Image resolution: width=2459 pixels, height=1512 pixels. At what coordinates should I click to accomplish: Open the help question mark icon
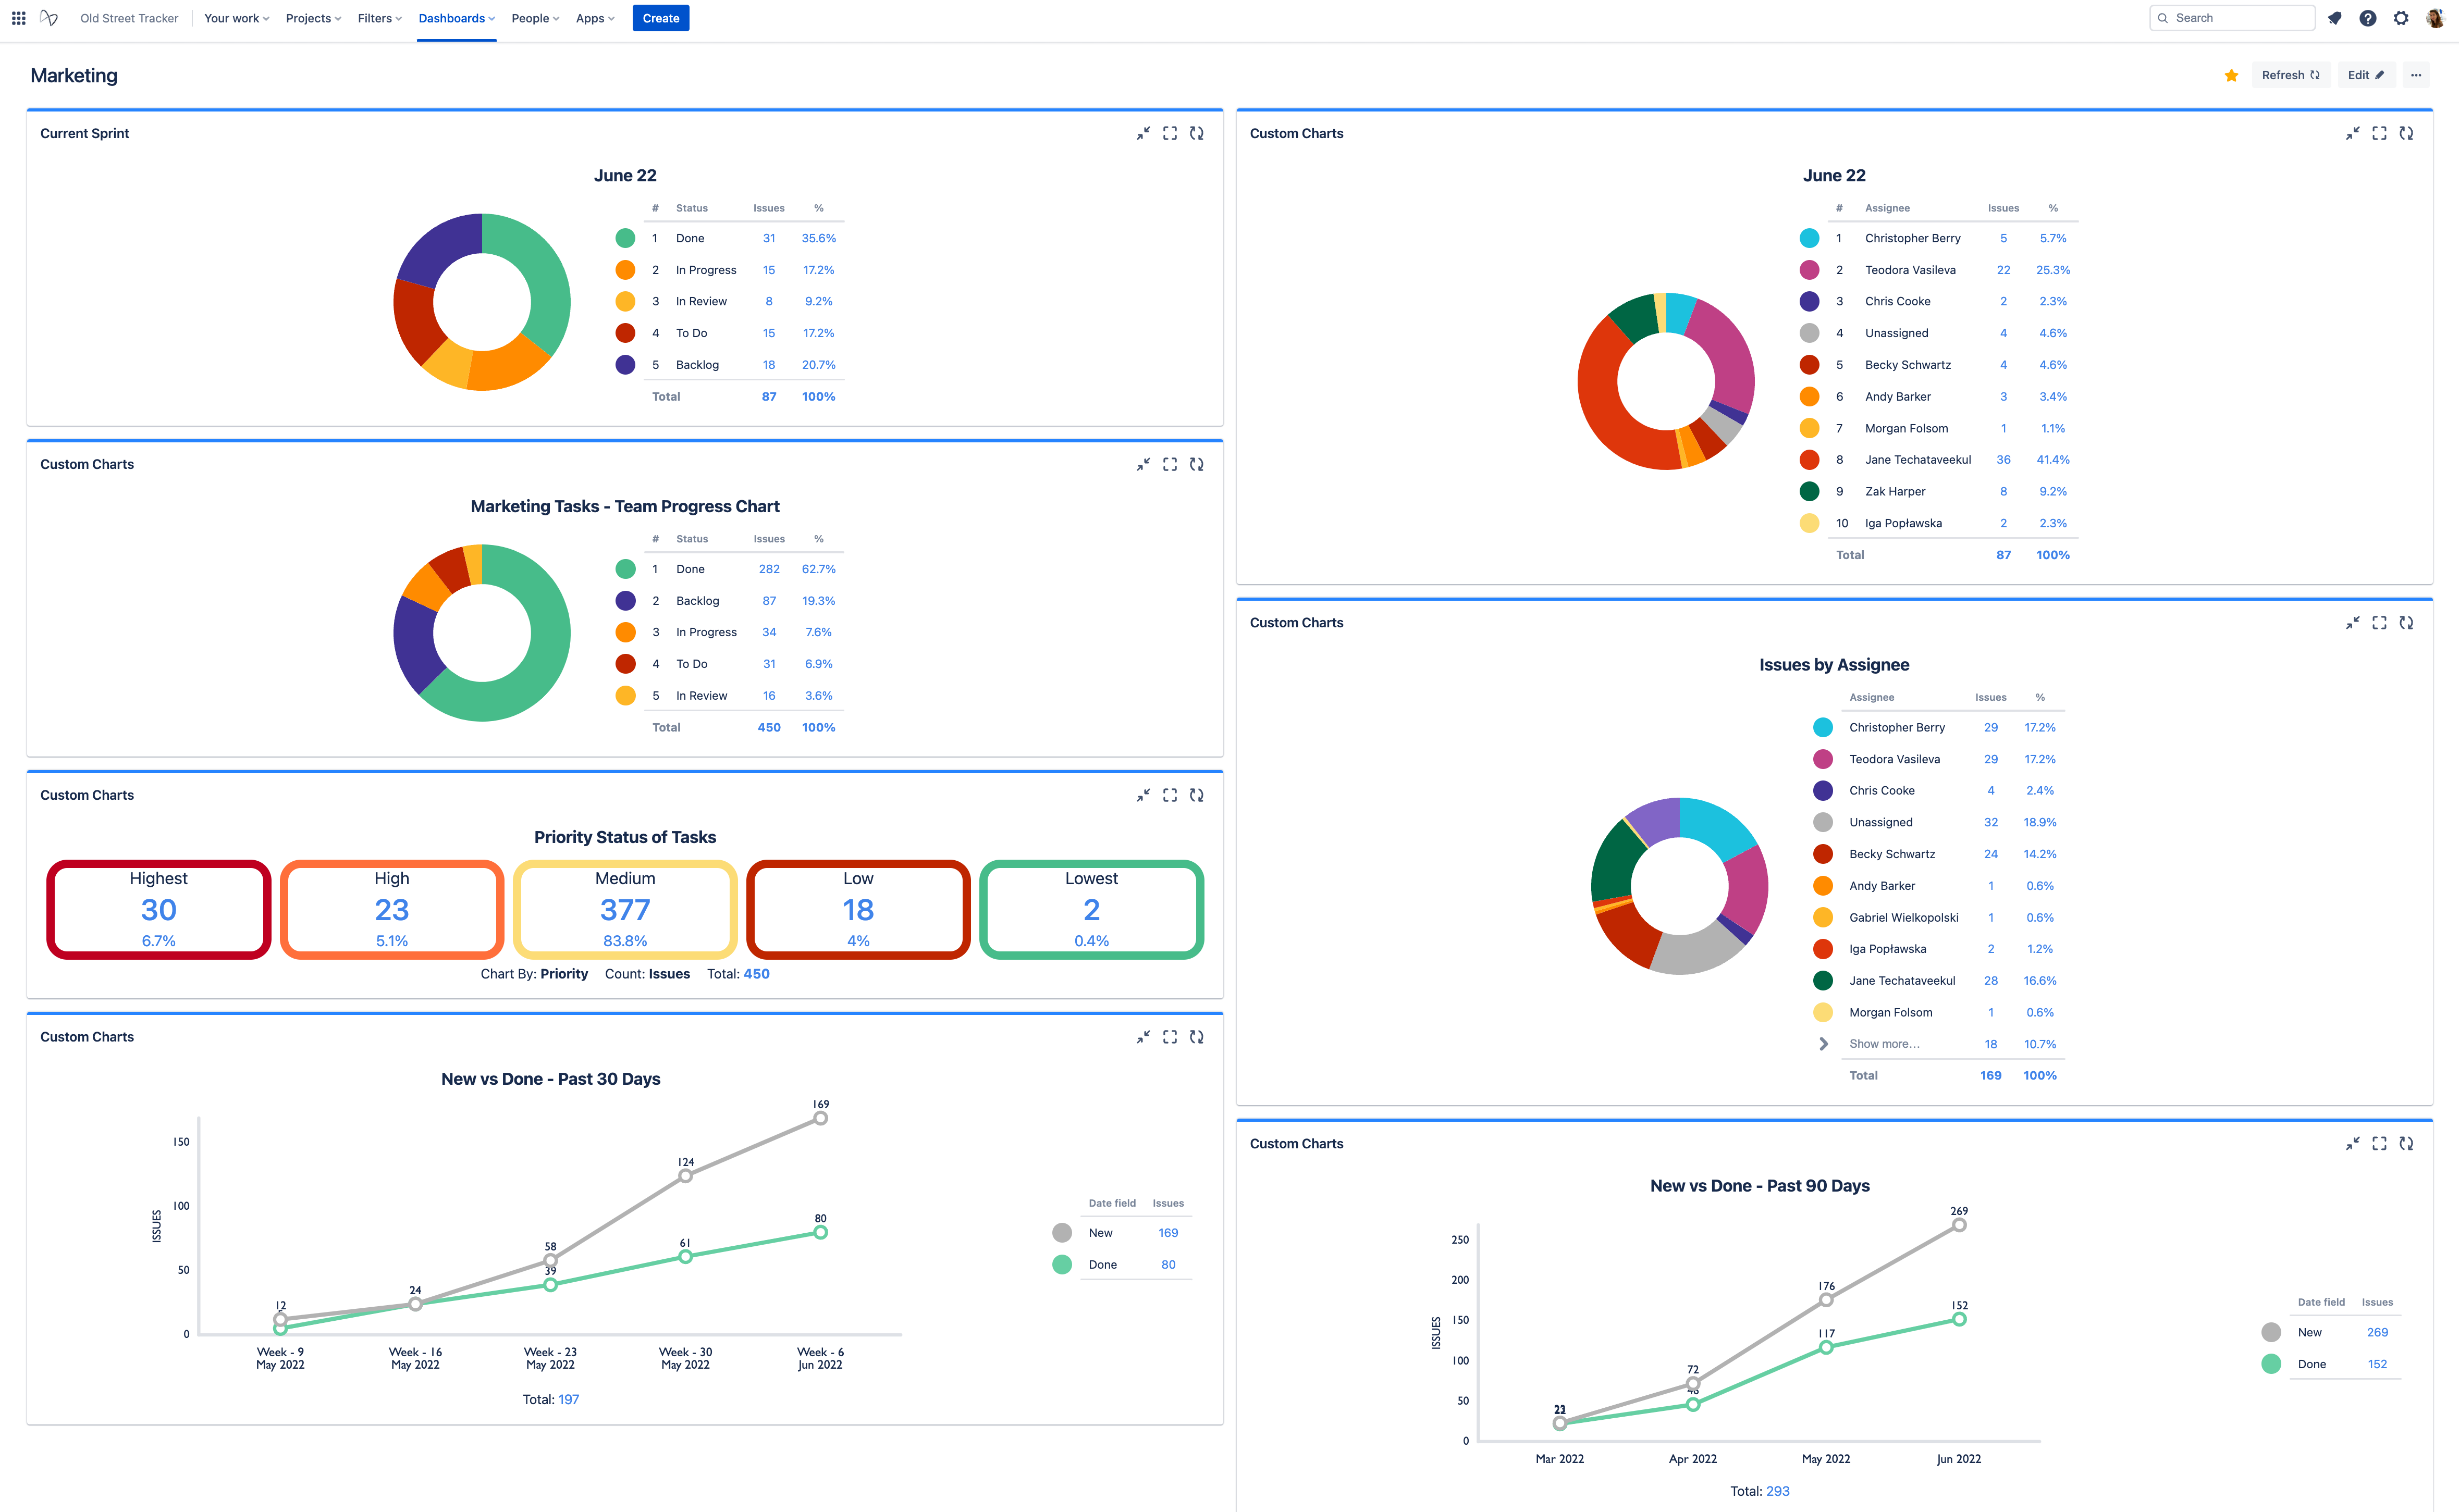click(2367, 18)
